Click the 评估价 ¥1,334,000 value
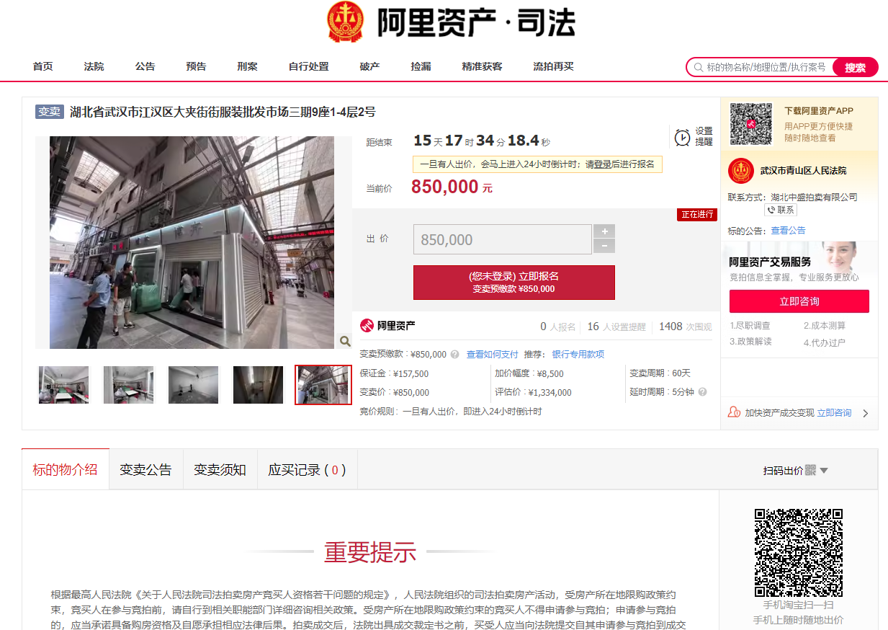Image resolution: width=888 pixels, height=630 pixels. coord(550,393)
